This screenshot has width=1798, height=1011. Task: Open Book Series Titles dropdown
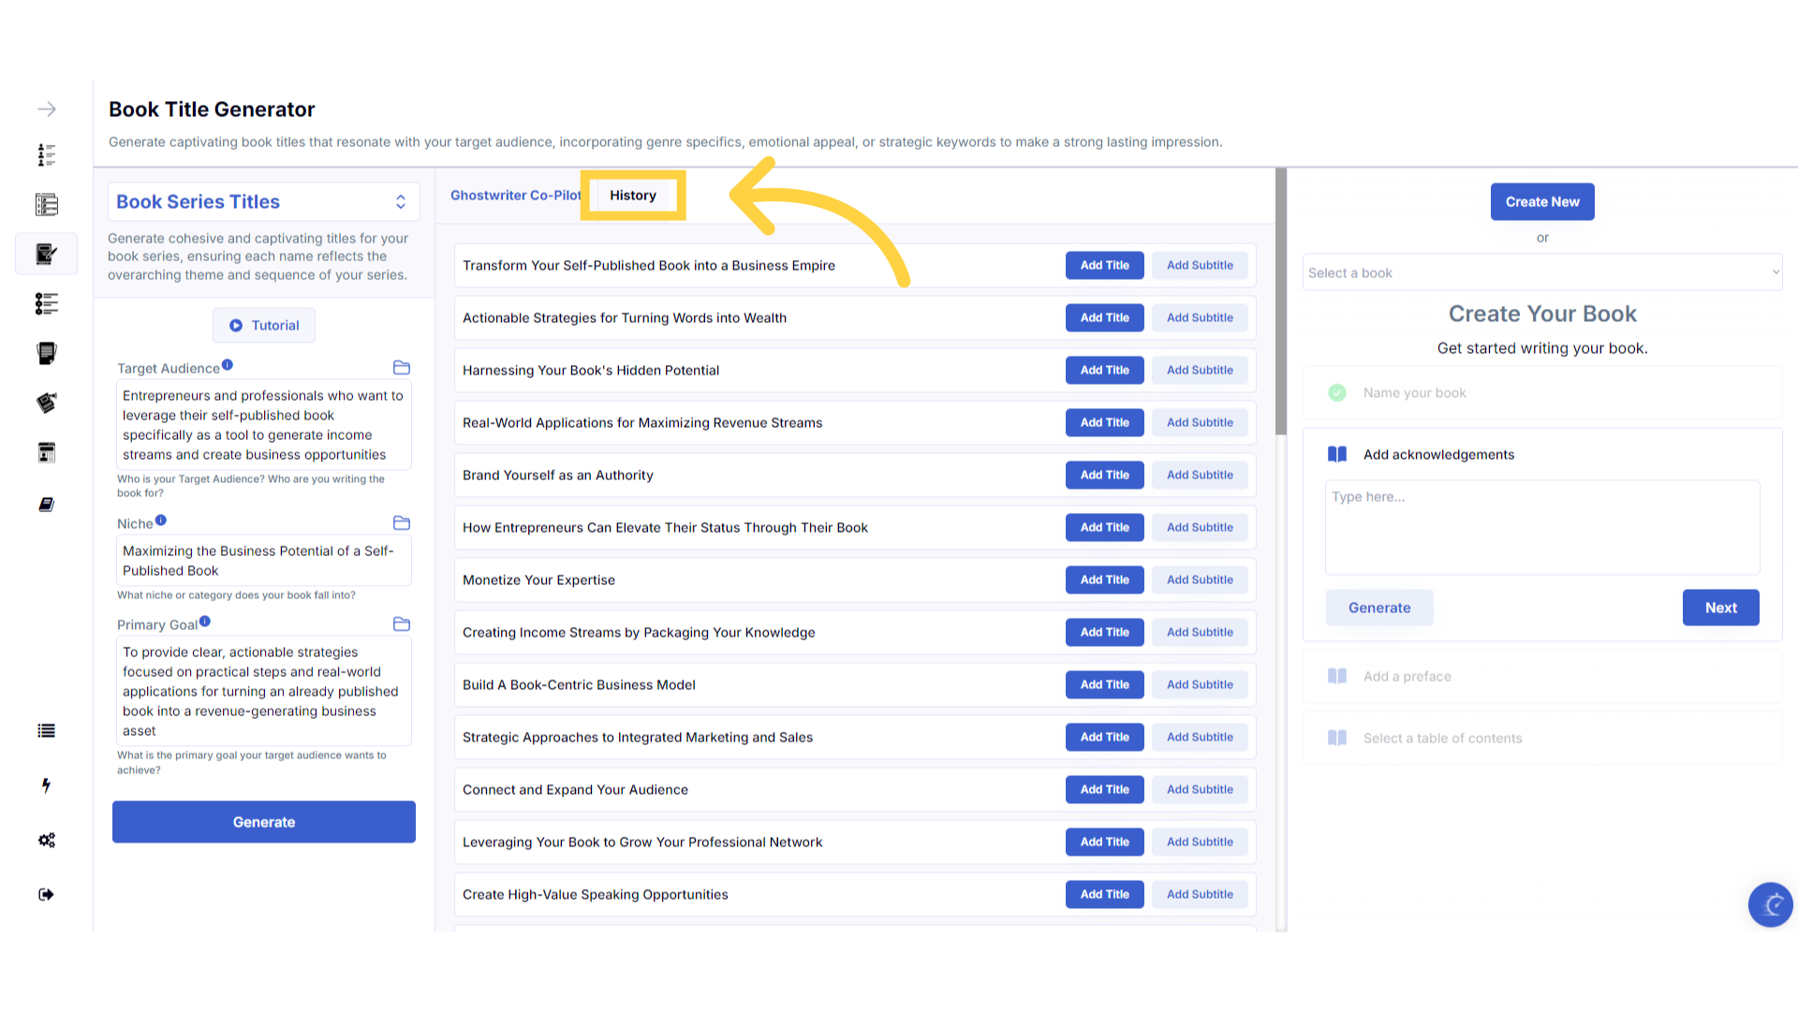pyautogui.click(x=264, y=202)
